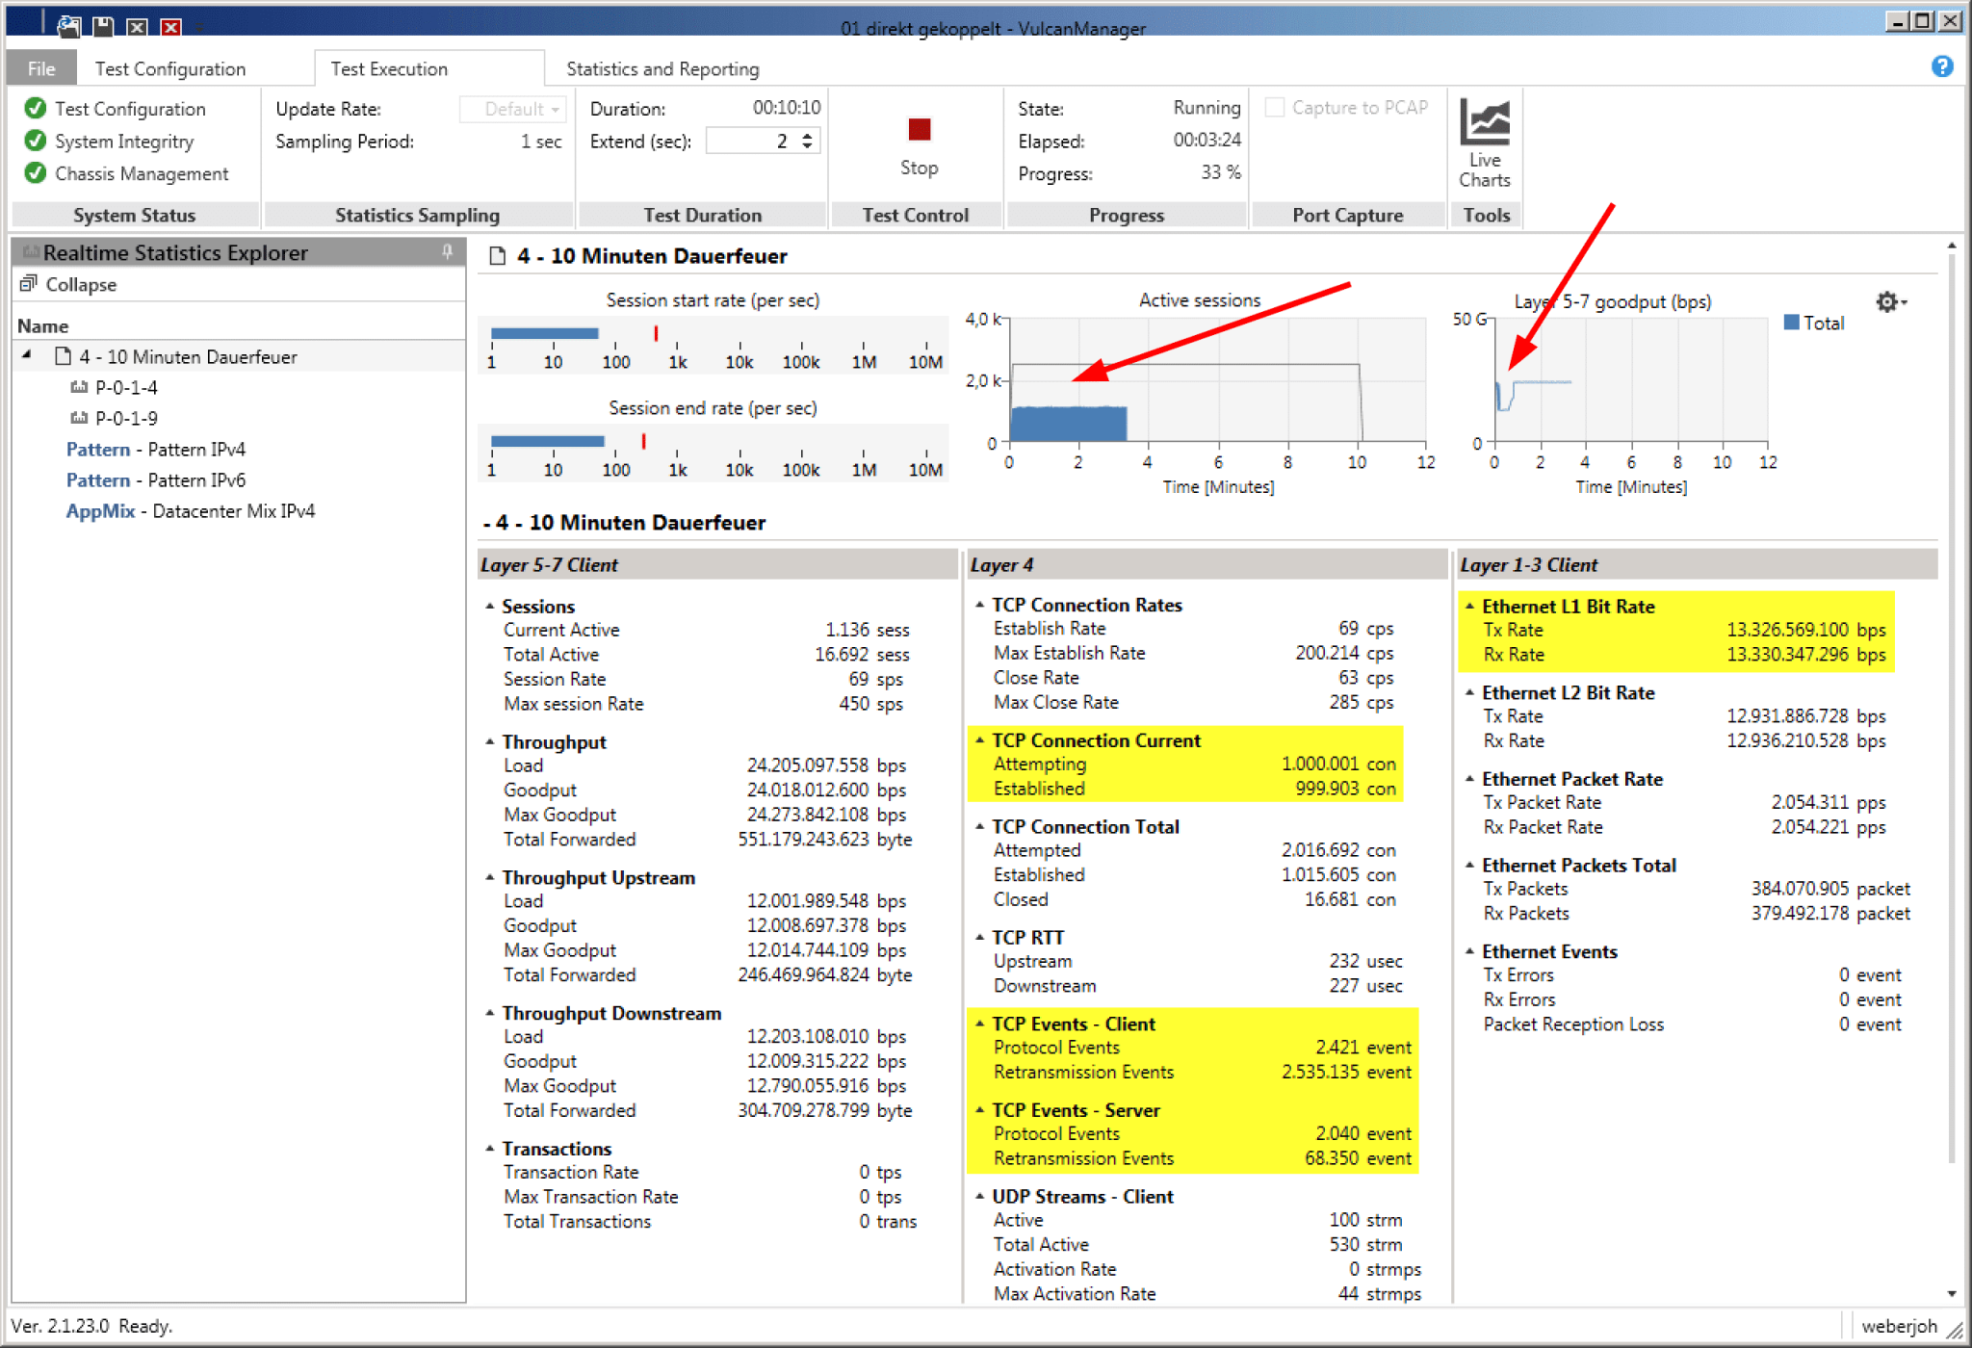This screenshot has height=1348, width=1972.
Task: Click the Layer 5-7 Client section header
Action: [x=717, y=564]
